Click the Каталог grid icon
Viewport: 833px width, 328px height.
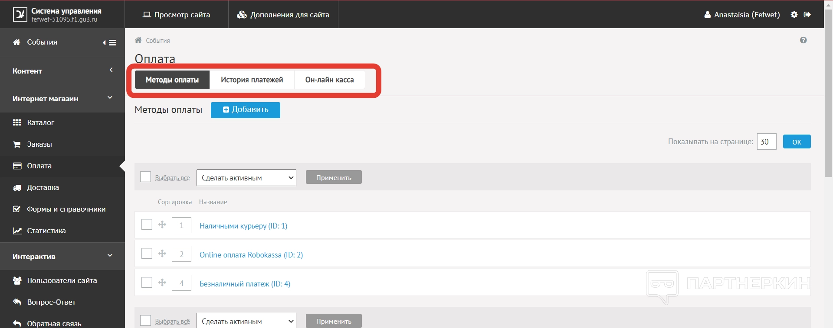(x=17, y=122)
